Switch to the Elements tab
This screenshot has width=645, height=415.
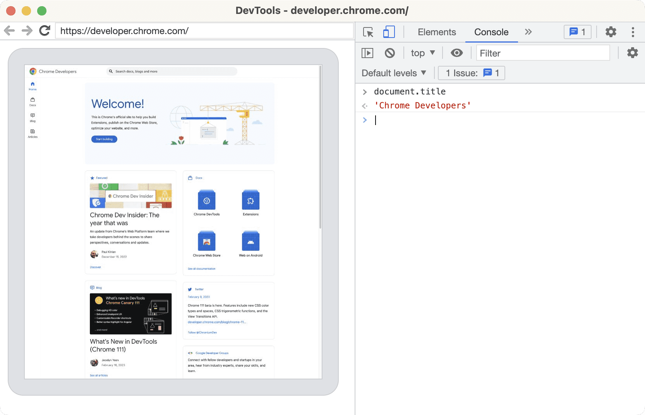436,32
